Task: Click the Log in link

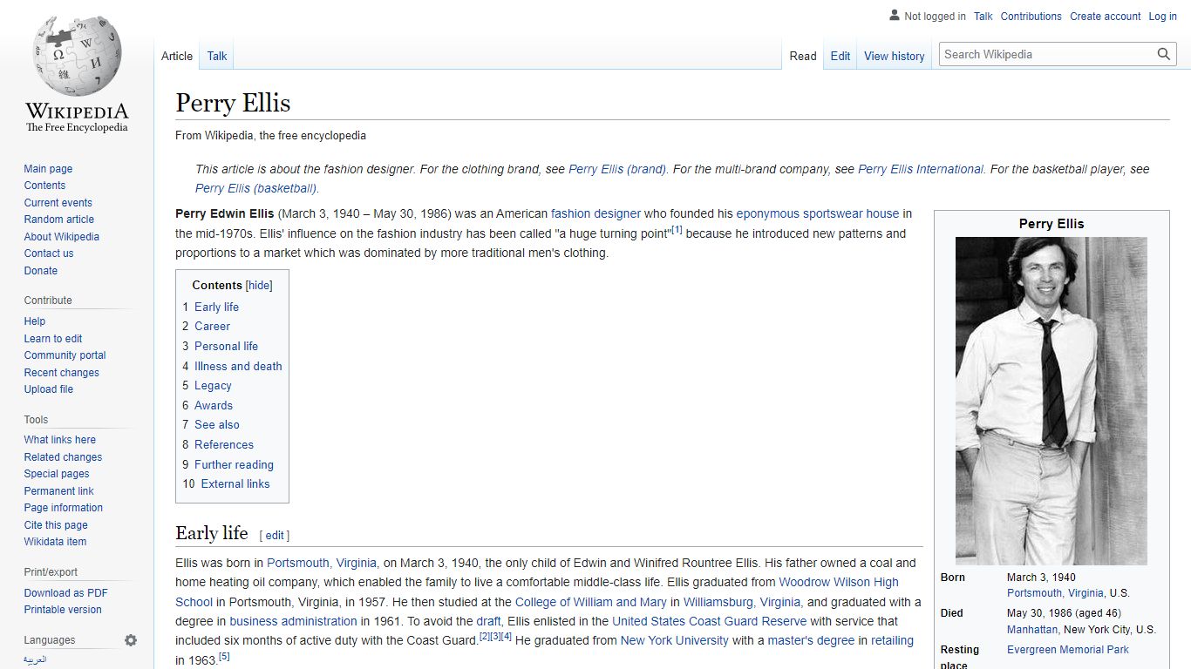Action: 1162,17
